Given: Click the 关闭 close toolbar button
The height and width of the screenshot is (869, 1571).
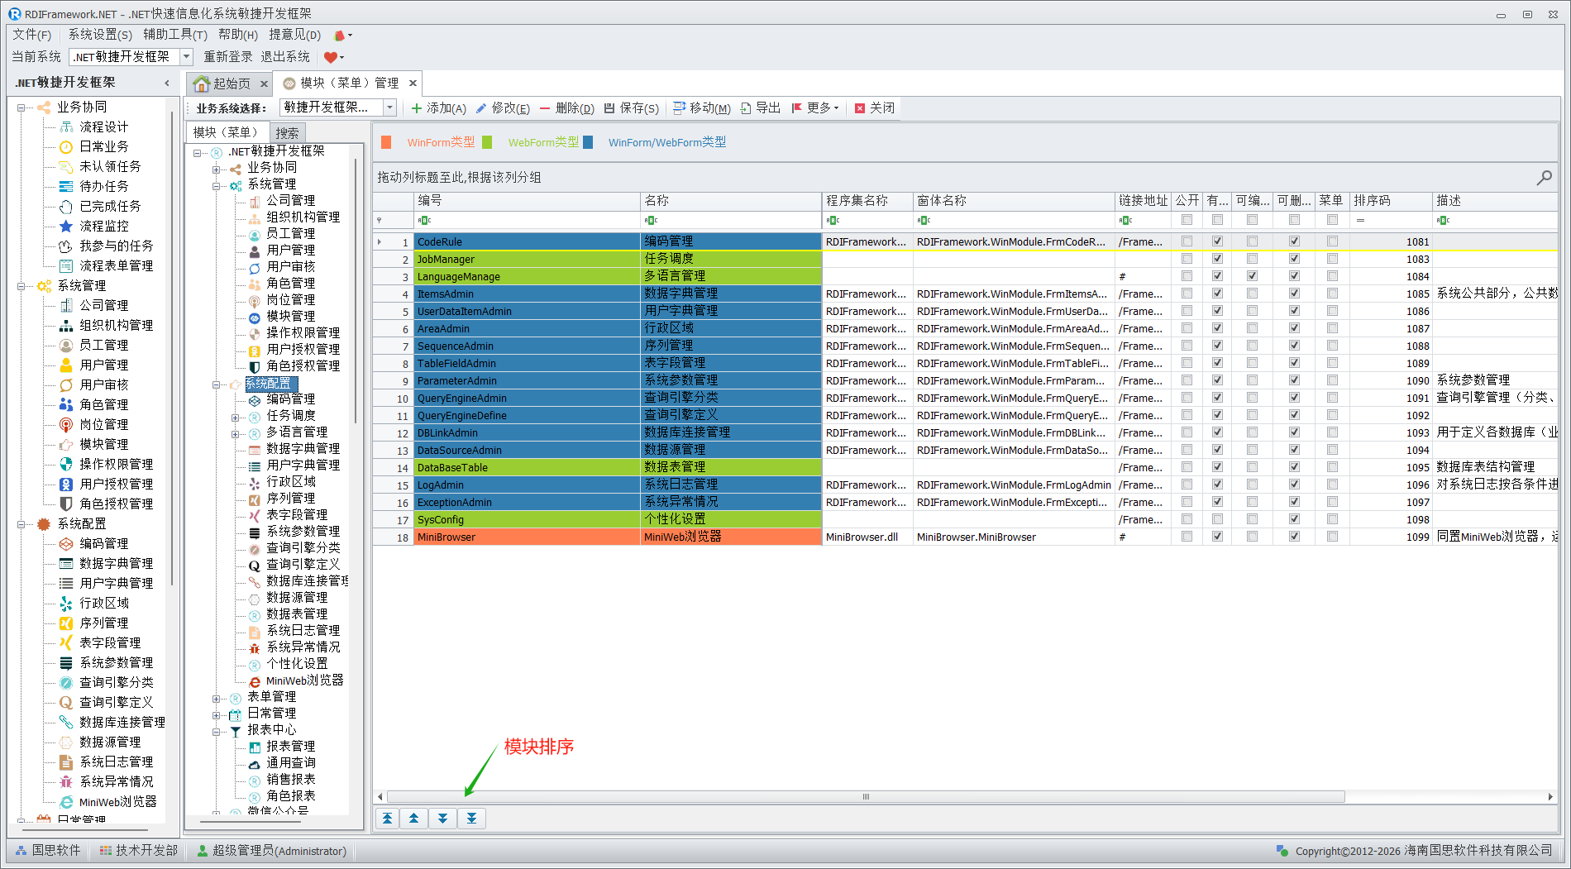Looking at the screenshot, I should pos(875,108).
